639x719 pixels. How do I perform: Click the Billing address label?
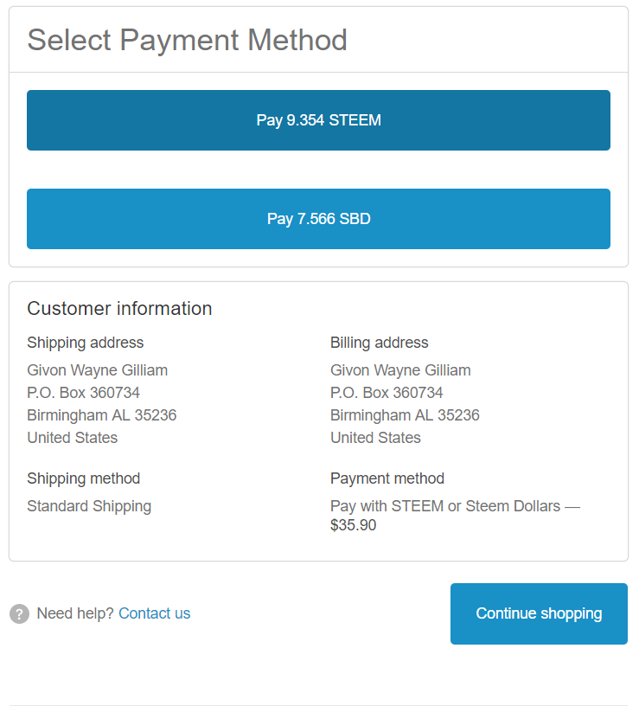[x=379, y=343]
